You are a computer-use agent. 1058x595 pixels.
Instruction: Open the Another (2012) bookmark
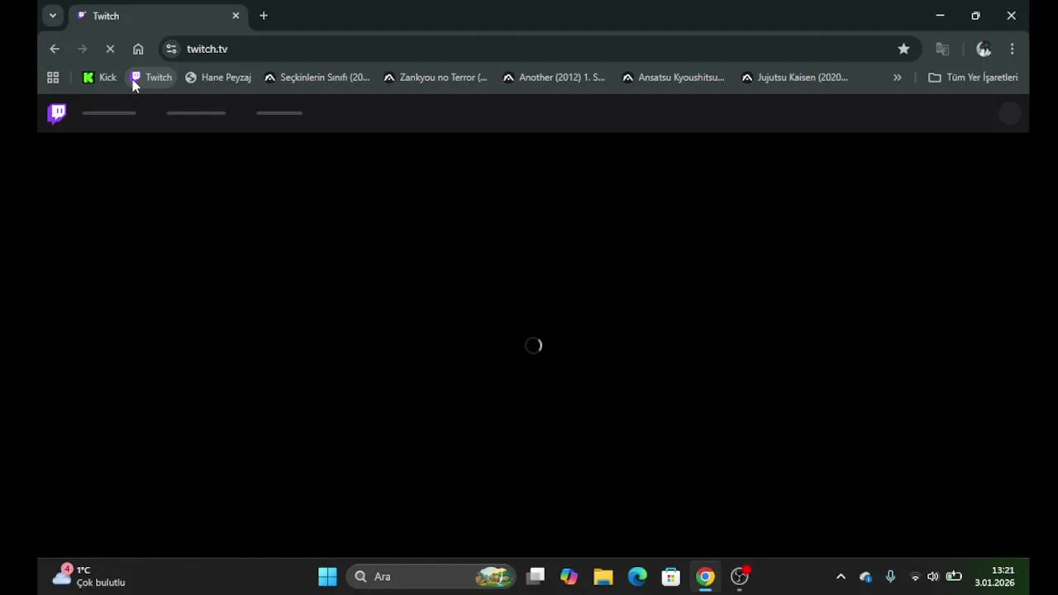click(554, 78)
